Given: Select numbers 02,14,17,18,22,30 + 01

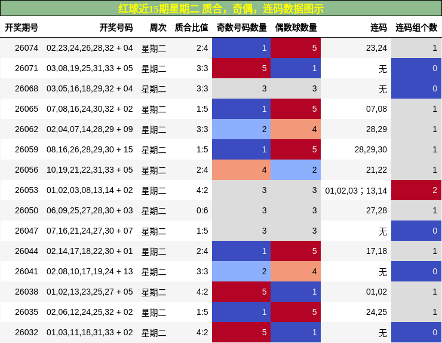Looking at the screenshot, I should coord(90,251).
